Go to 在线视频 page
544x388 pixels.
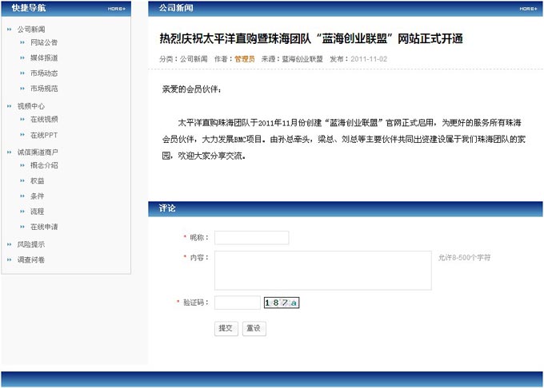point(44,120)
